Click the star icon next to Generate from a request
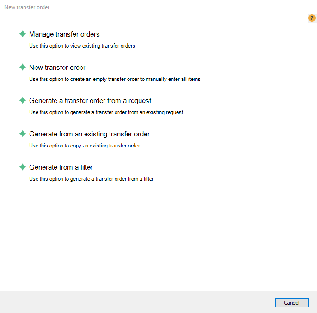317x313 pixels. click(x=22, y=100)
